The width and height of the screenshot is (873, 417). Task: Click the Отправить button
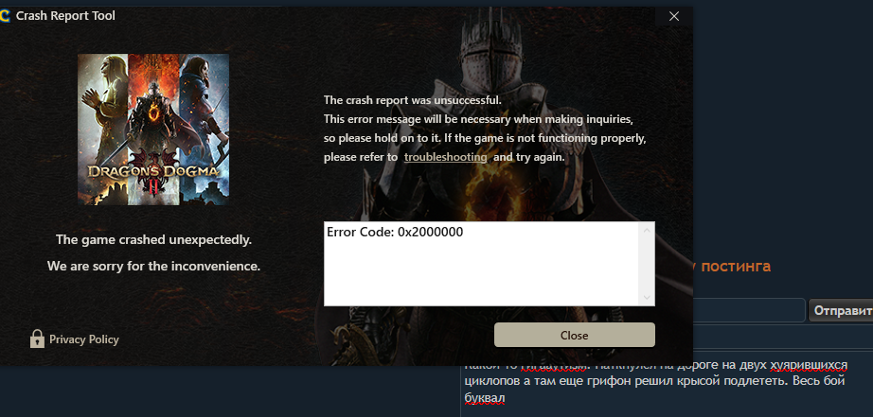pyautogui.click(x=841, y=310)
